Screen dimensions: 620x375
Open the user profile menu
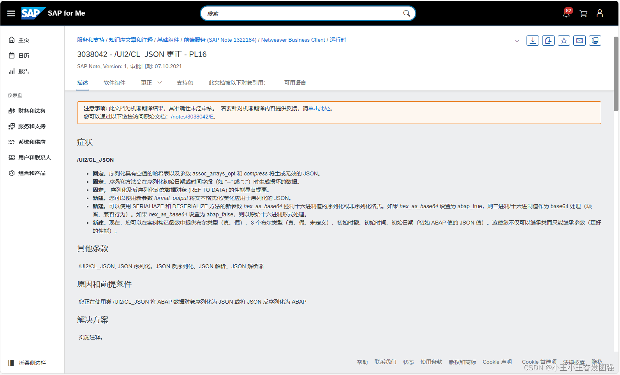click(600, 13)
